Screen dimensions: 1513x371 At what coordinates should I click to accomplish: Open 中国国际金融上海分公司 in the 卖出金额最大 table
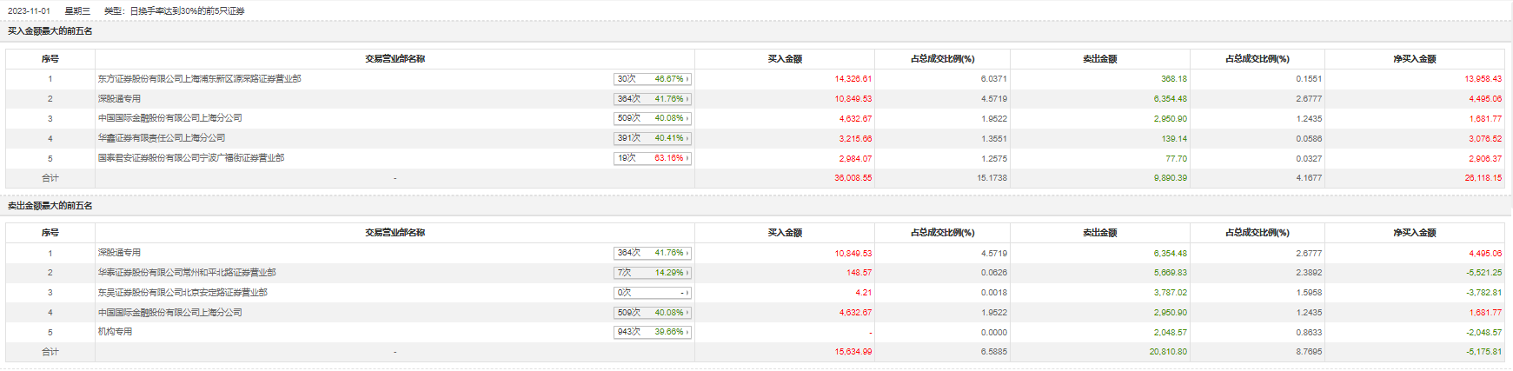click(x=169, y=313)
